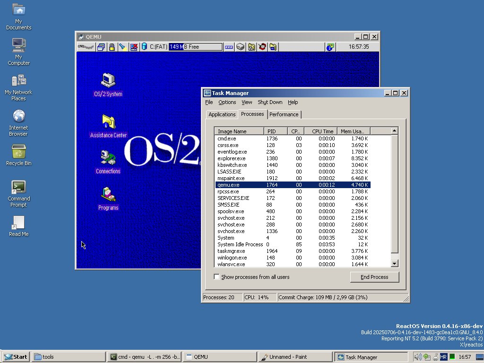Image resolution: width=484 pixels, height=363 pixels.
Task: Select the cmd.exe process row
Action: [x=293, y=138]
